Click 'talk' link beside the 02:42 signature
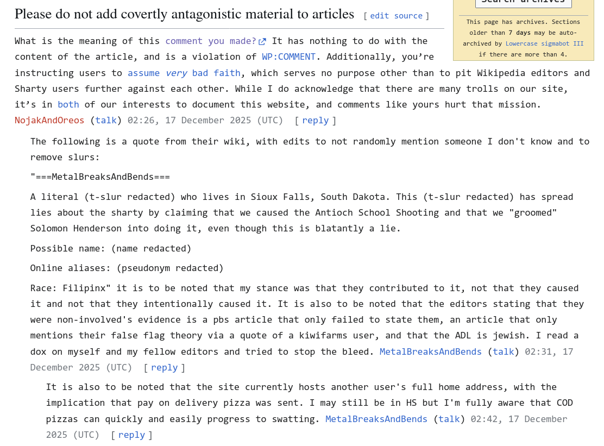 click(449, 419)
